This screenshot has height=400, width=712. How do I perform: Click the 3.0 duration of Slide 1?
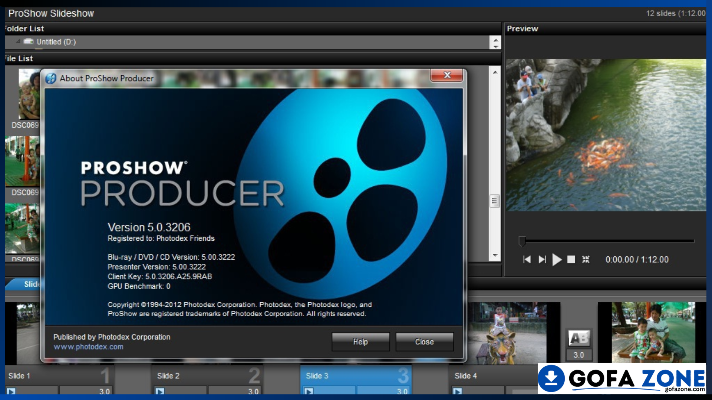coord(104,391)
